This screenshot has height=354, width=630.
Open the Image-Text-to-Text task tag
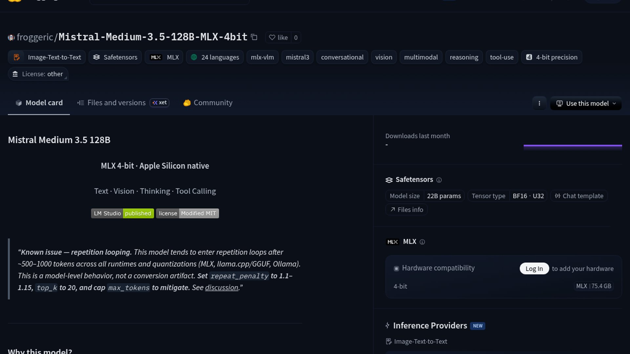(x=47, y=57)
